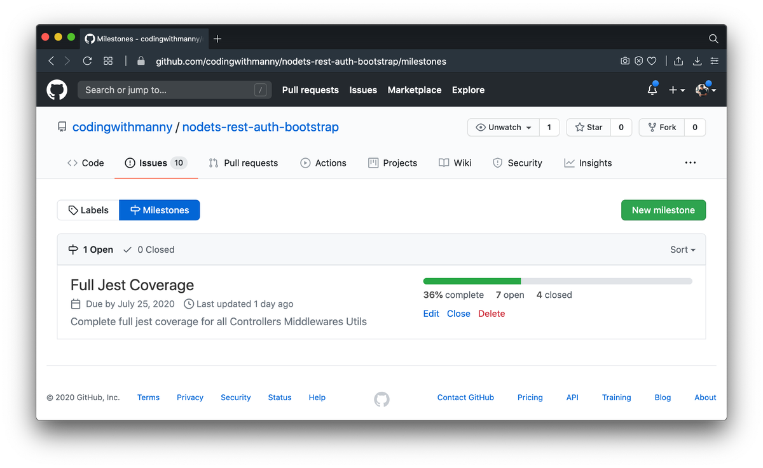
Task: Click the repository book icon beside codingwithmanny
Action: (x=62, y=127)
